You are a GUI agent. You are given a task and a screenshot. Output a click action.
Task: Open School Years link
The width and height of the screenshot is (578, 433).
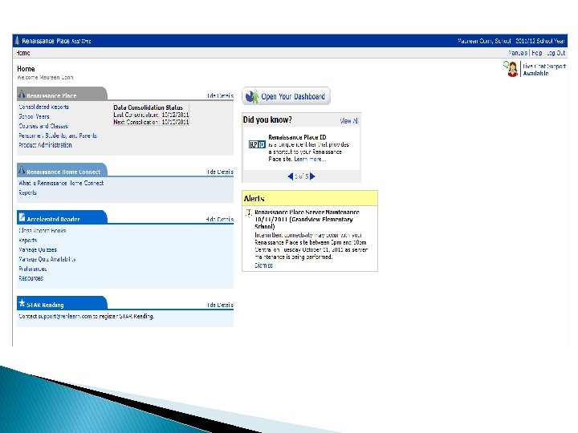pyautogui.click(x=34, y=116)
